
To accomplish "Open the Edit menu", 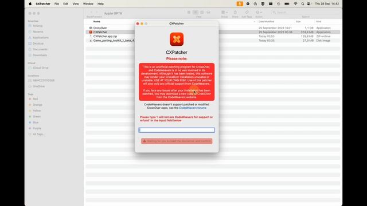I will tap(66, 4).
